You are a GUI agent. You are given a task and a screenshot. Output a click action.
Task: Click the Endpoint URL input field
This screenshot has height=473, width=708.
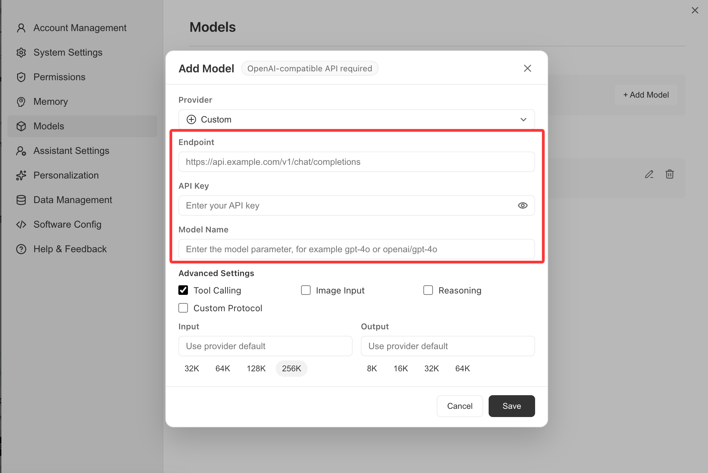pyautogui.click(x=356, y=162)
